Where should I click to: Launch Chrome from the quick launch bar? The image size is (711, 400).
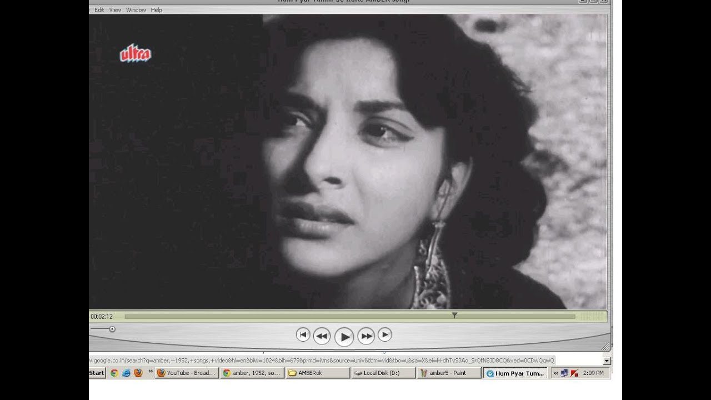coord(114,373)
